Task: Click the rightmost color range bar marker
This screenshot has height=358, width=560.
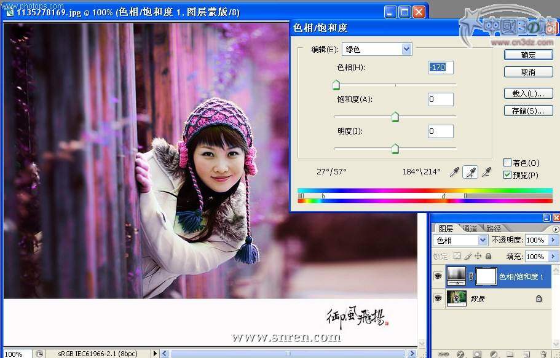Action: [x=465, y=196]
